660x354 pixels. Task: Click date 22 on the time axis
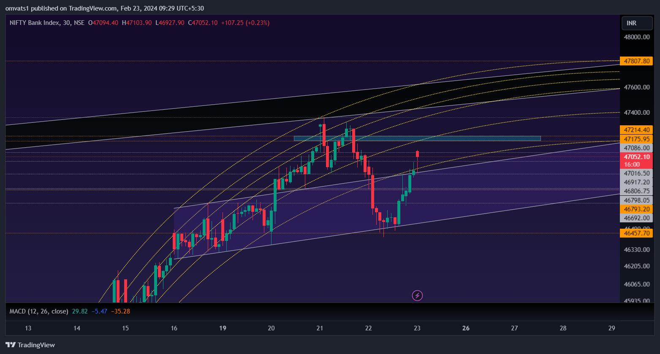(x=369, y=328)
